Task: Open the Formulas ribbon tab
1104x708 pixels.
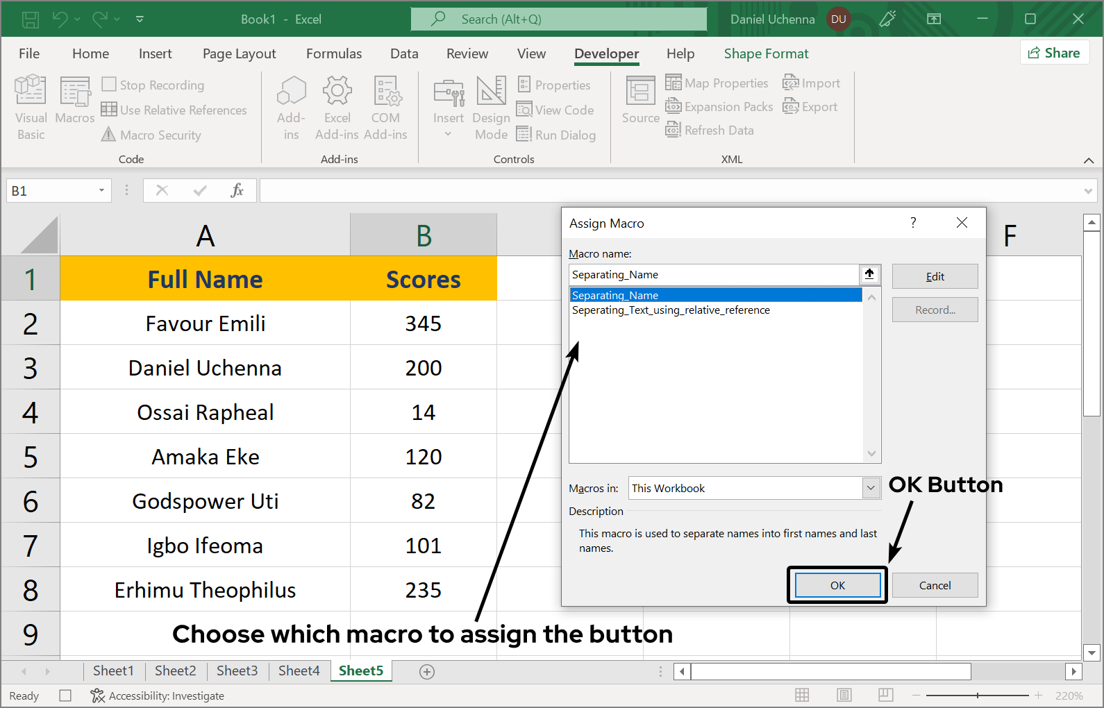Action: click(x=334, y=53)
